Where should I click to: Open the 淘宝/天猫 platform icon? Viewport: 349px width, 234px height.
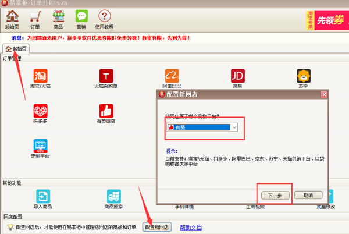[40, 79]
